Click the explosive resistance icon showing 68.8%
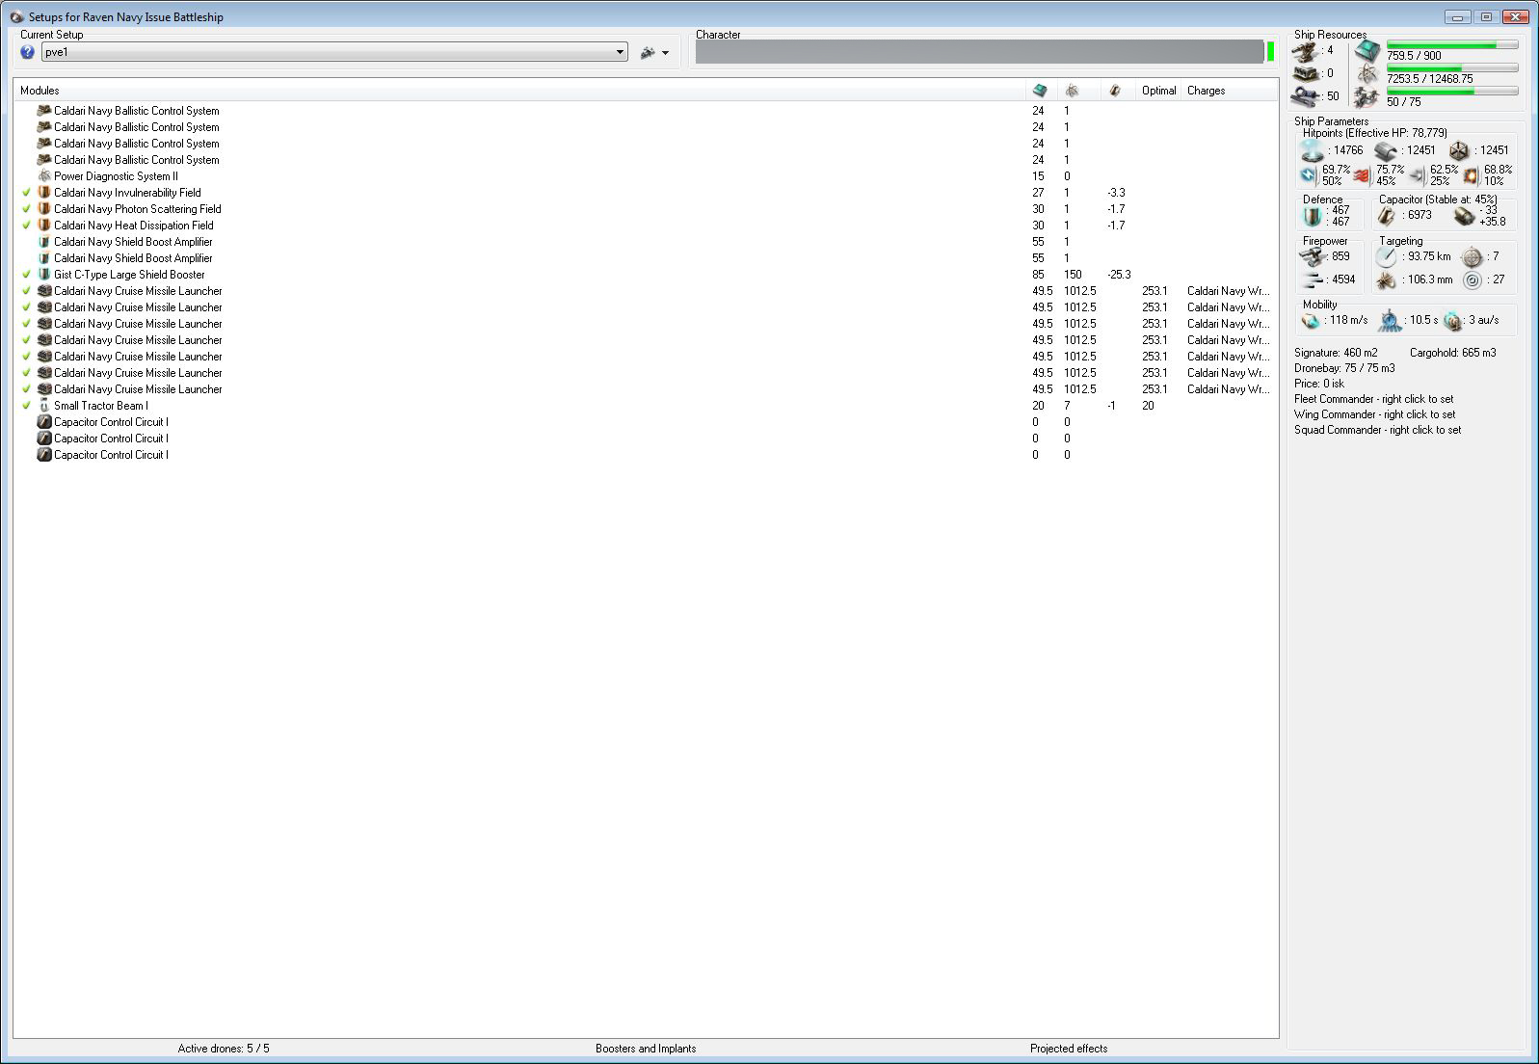This screenshot has height=1064, width=1539. click(x=1471, y=175)
